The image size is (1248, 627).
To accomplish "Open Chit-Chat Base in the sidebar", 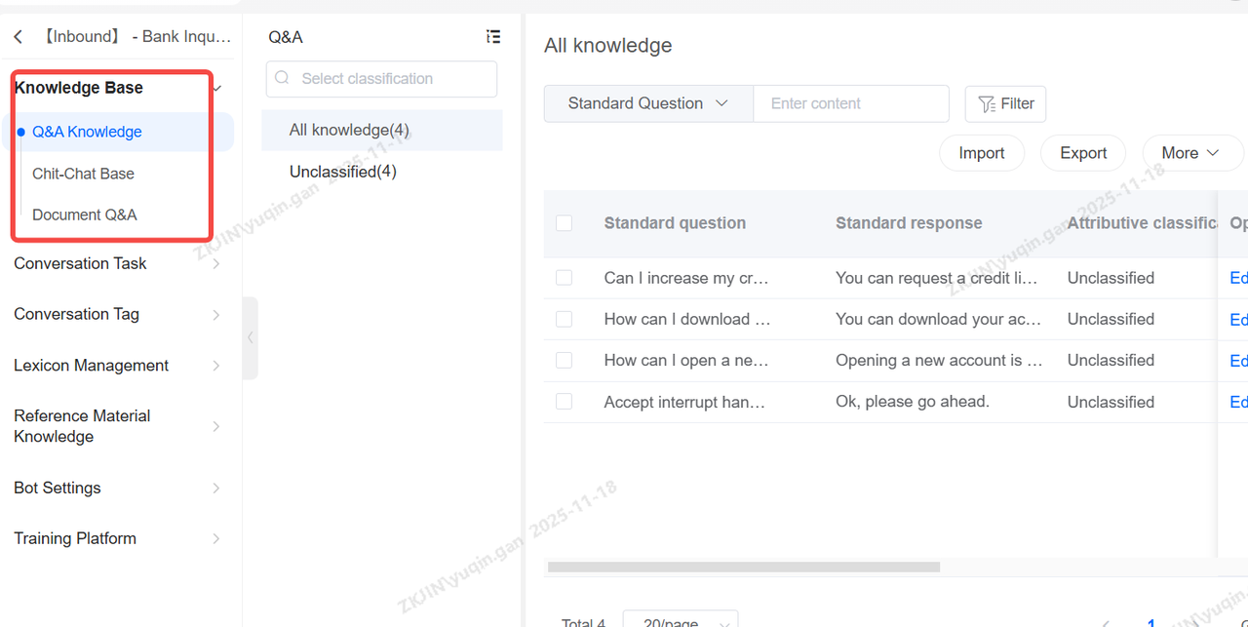I will [x=84, y=174].
